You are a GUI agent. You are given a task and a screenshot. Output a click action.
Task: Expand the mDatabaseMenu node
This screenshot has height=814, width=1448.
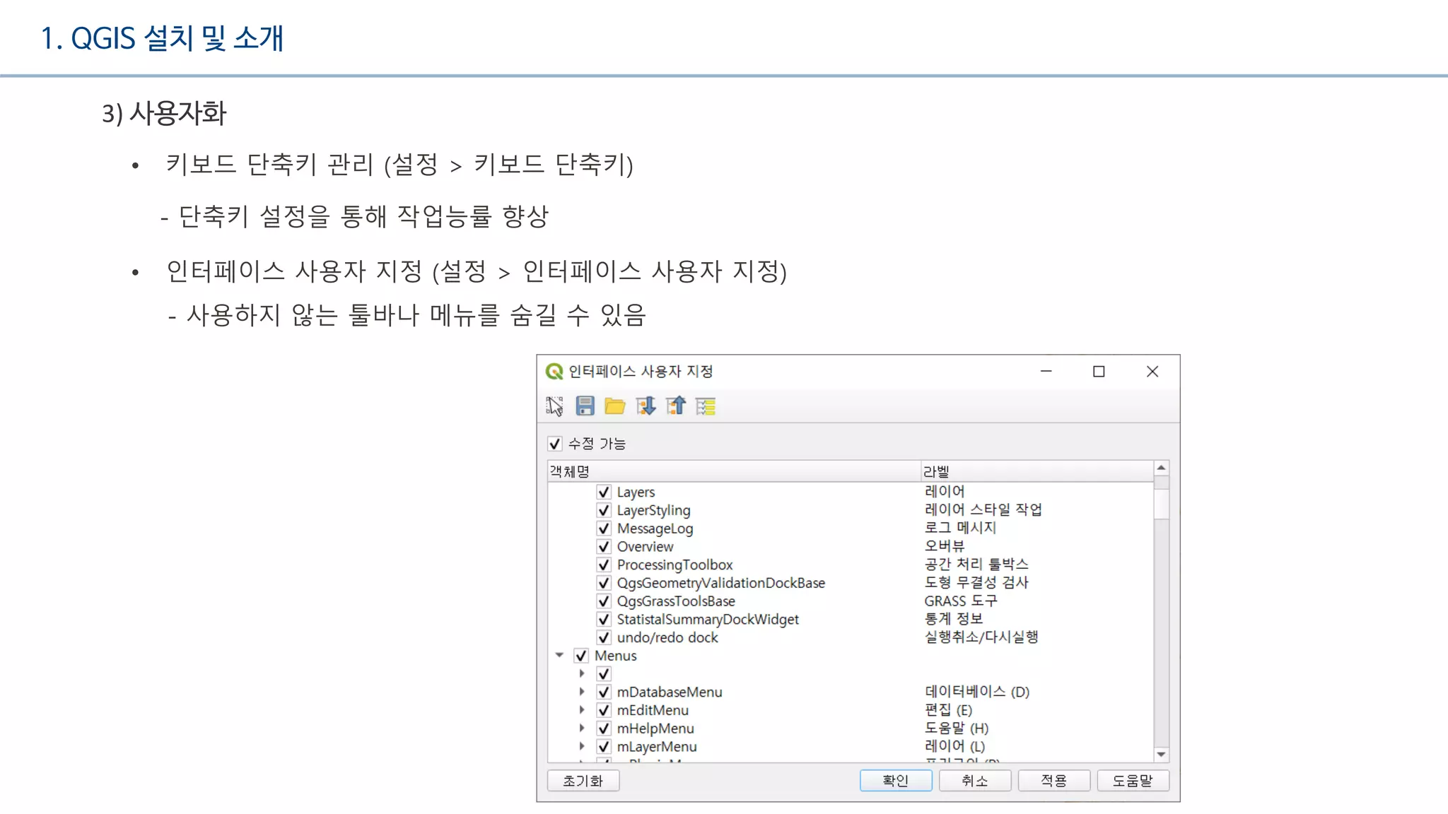(x=582, y=692)
